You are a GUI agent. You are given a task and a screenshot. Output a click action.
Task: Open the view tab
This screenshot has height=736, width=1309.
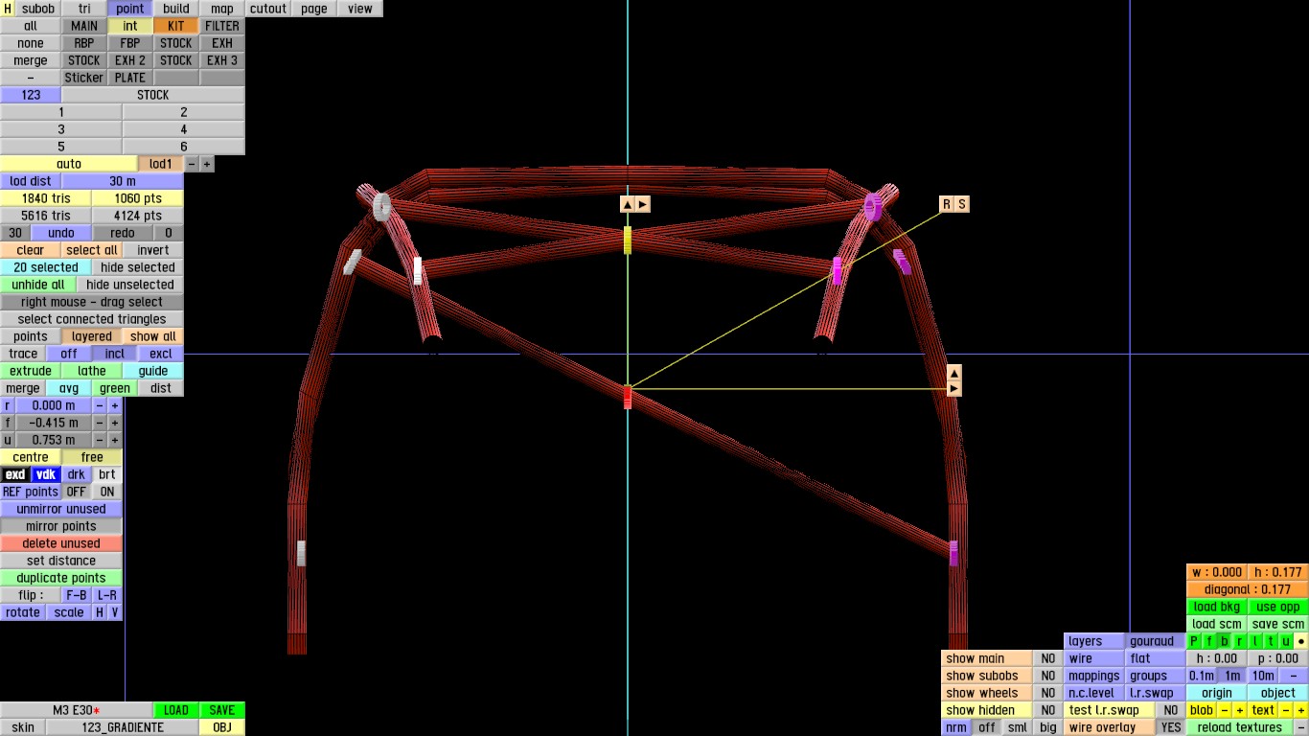[360, 9]
